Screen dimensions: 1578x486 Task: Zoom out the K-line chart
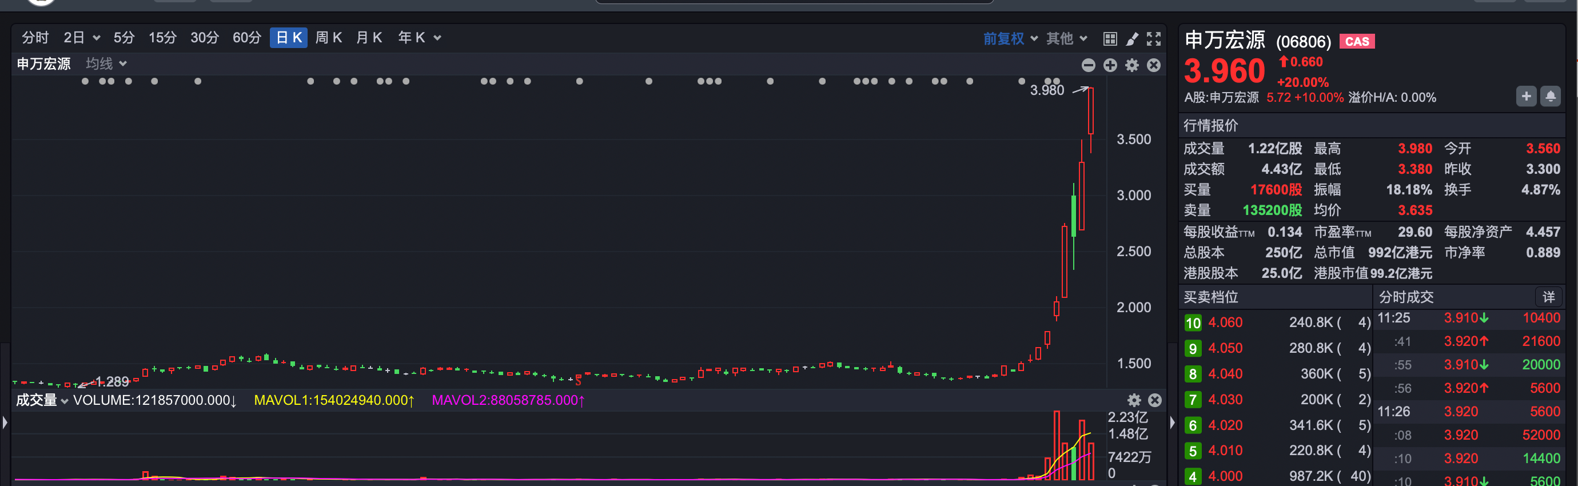click(x=1088, y=65)
